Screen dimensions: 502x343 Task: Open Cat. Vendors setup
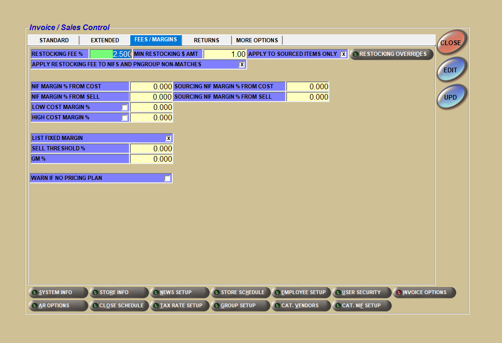point(301,306)
